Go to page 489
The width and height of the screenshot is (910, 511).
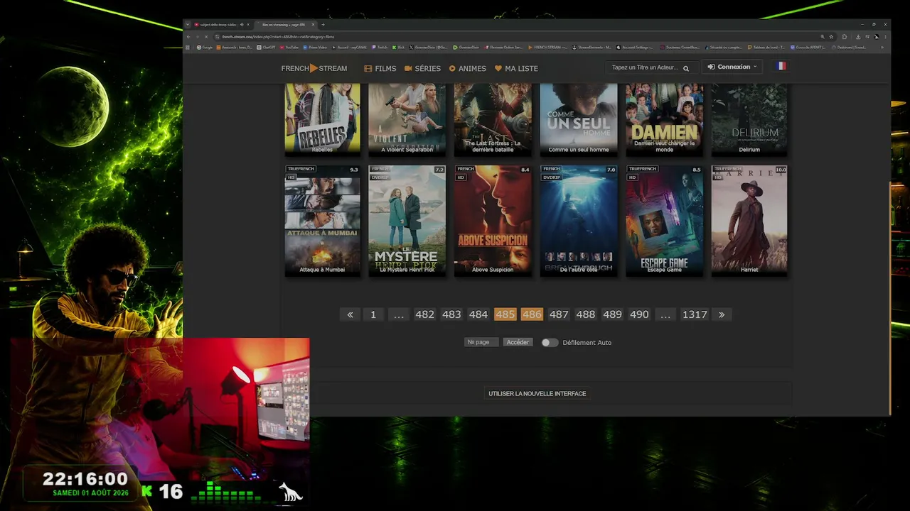(x=612, y=314)
